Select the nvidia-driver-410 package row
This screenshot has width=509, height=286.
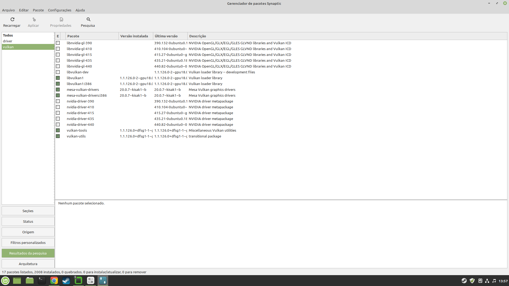click(281, 107)
